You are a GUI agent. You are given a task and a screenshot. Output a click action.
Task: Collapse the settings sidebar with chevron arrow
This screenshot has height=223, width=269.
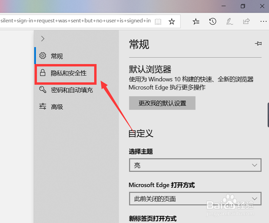43,39
